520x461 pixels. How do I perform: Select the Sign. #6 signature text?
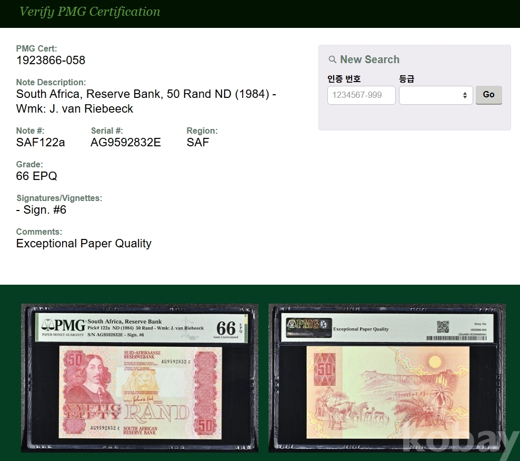42,209
